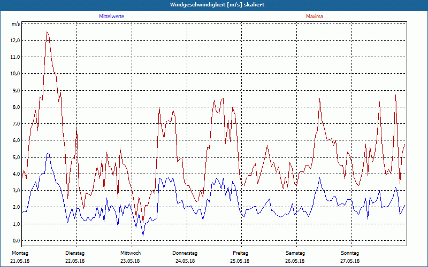Click the 11,0 y-axis value

coord(16,57)
